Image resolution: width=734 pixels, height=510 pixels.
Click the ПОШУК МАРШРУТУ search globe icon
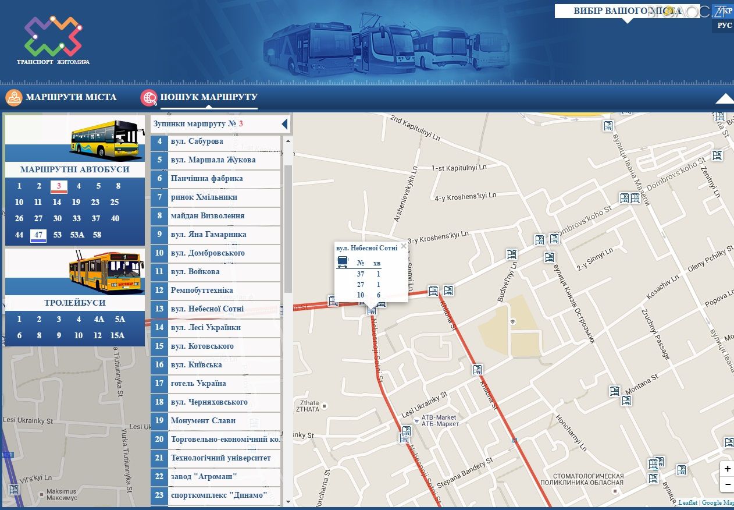click(149, 98)
